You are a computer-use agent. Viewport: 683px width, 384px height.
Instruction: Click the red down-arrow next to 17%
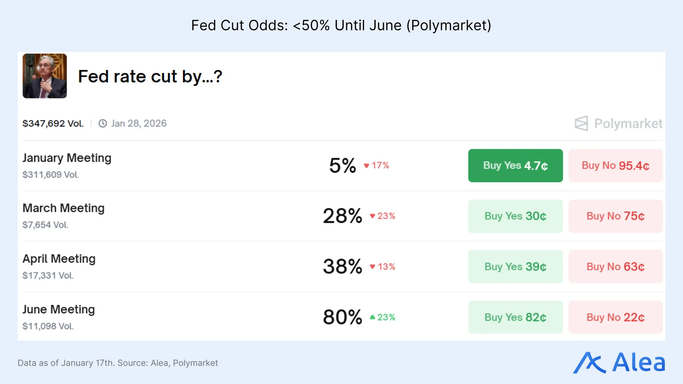[367, 165]
